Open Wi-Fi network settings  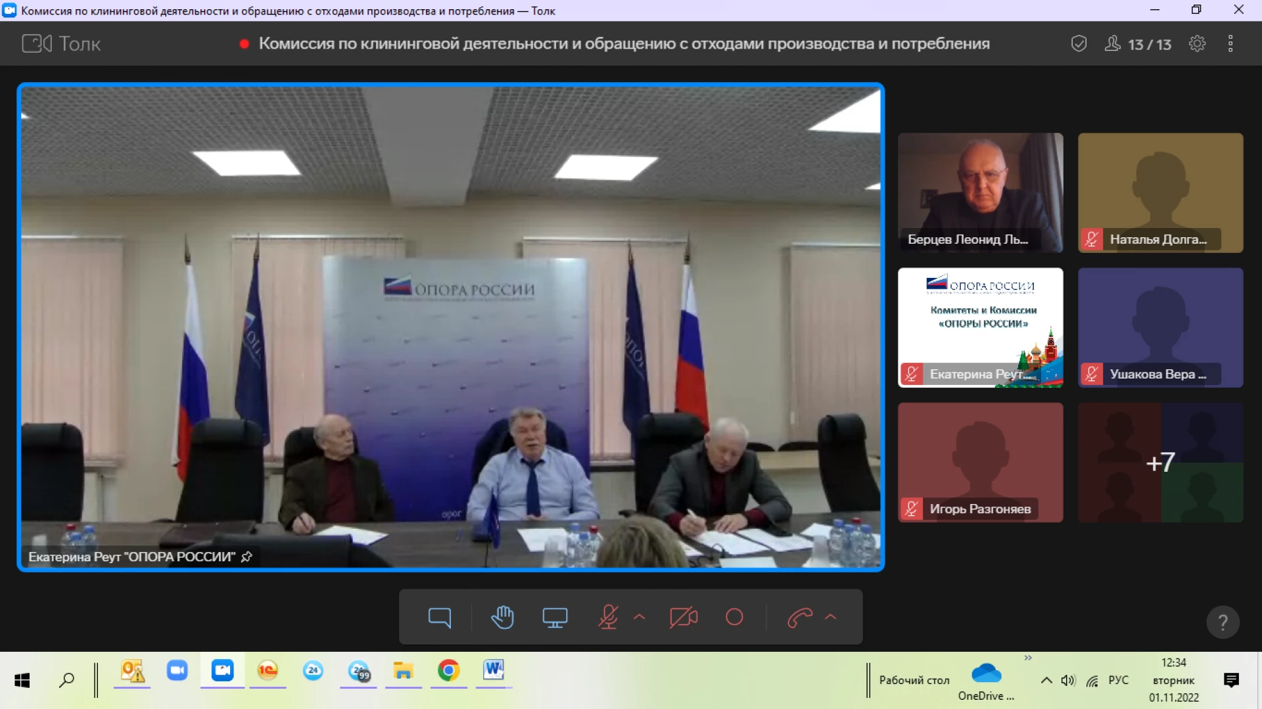(x=1092, y=681)
